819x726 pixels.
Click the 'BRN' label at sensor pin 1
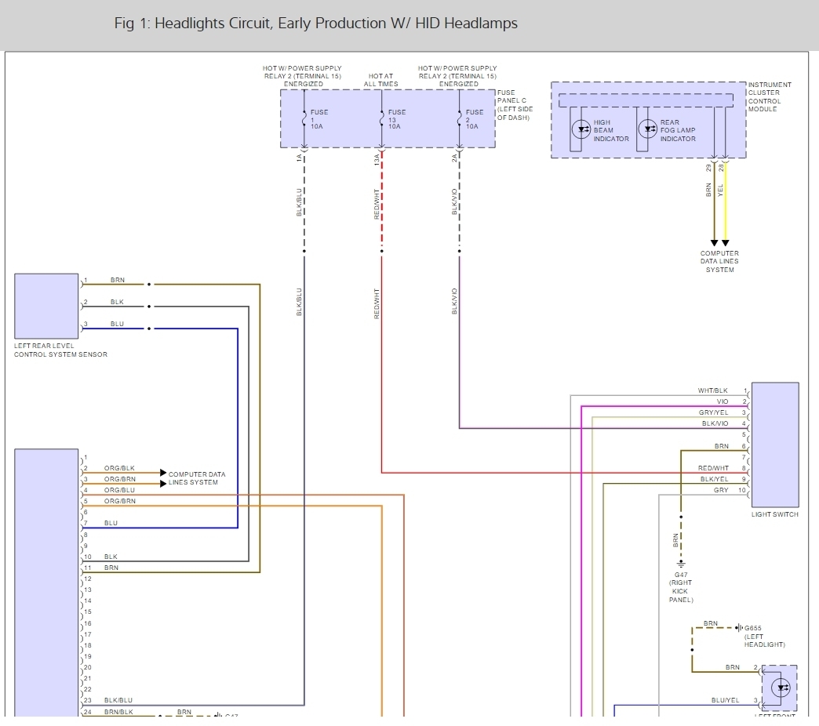point(118,280)
